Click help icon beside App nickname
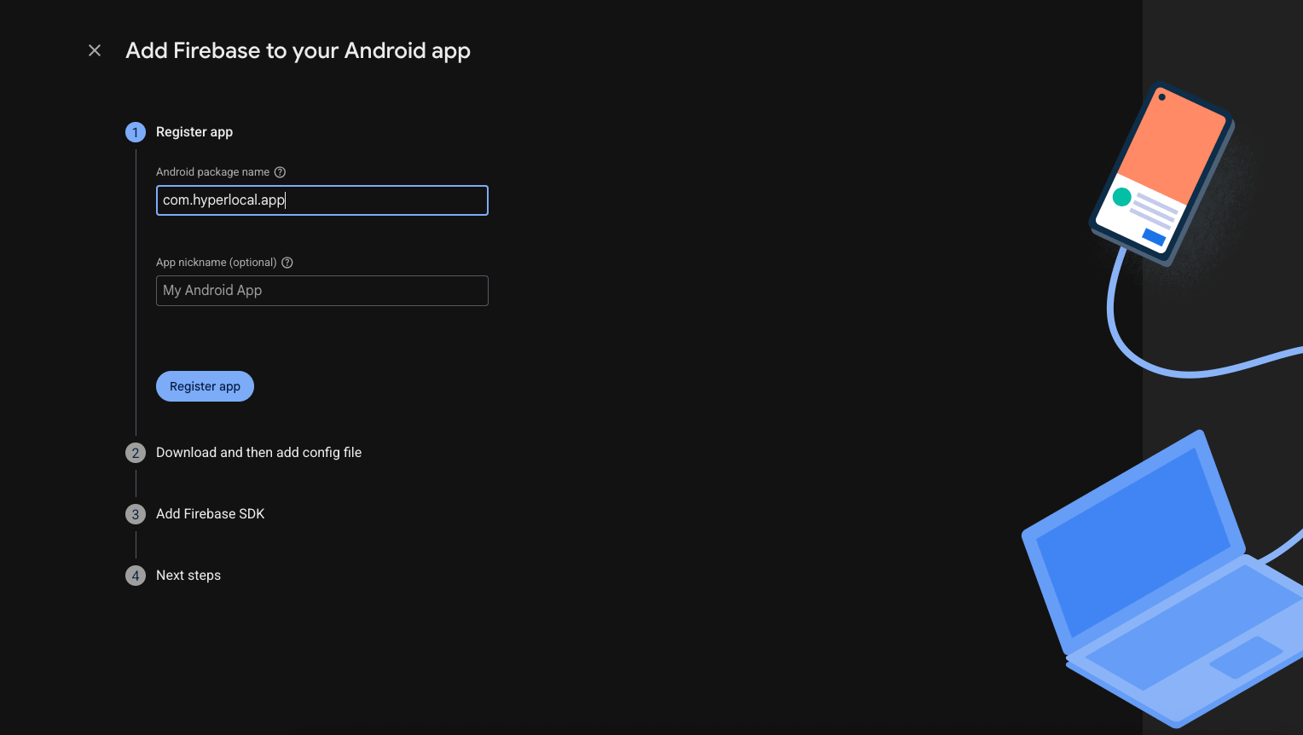This screenshot has width=1303, height=735. tap(287, 263)
